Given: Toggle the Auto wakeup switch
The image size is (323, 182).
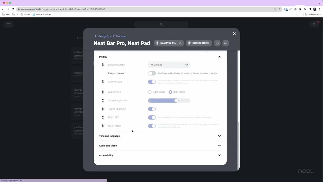Looking at the screenshot, I should [x=152, y=82].
